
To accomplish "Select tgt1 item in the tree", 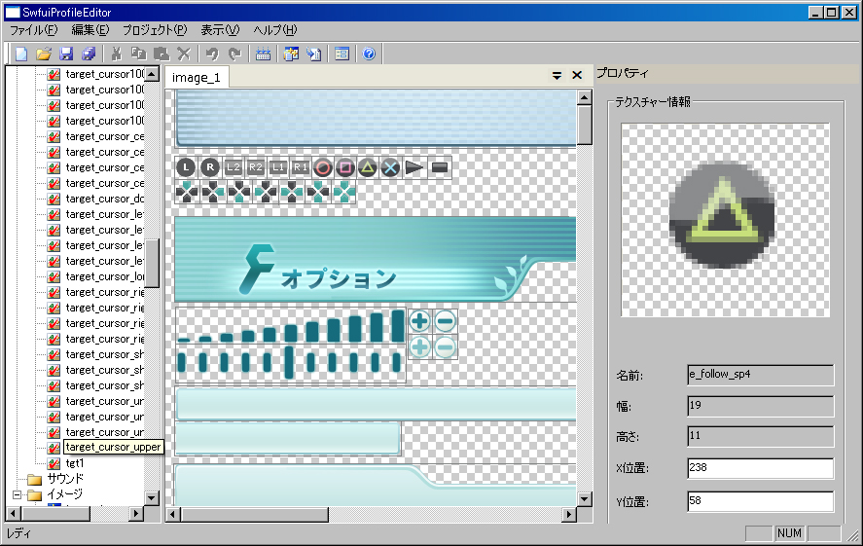I will pyautogui.click(x=75, y=463).
